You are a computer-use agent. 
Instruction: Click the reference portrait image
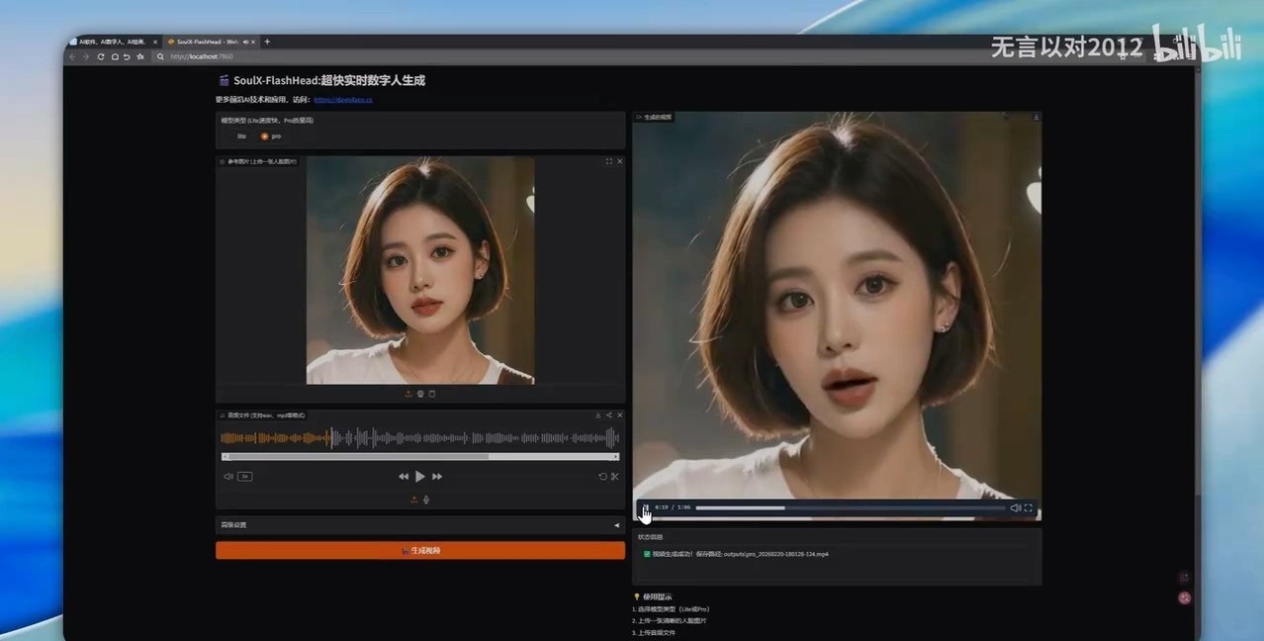coord(420,270)
